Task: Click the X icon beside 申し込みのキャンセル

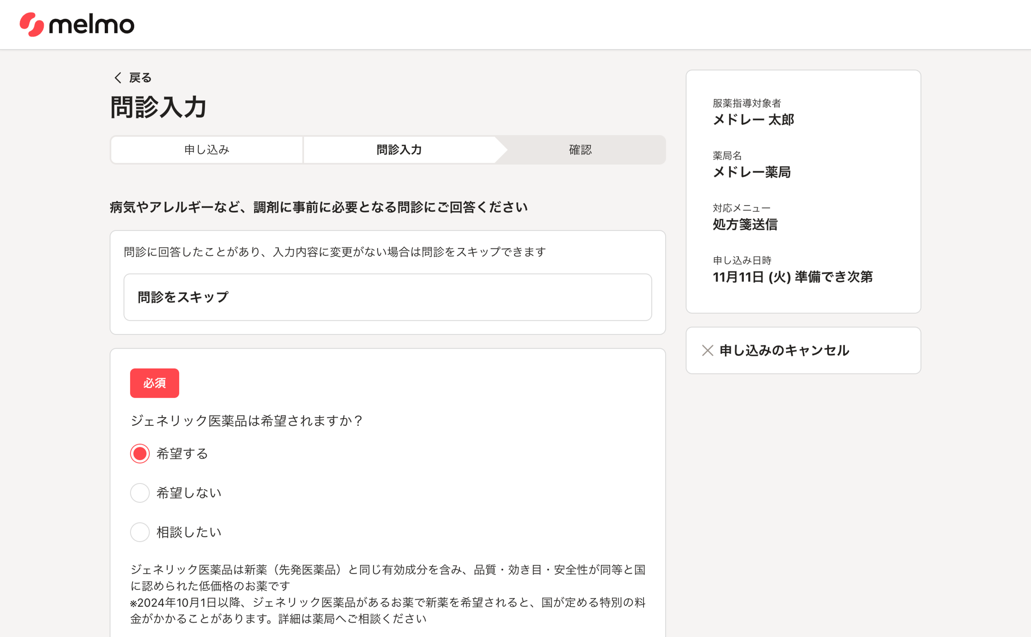Action: click(707, 351)
